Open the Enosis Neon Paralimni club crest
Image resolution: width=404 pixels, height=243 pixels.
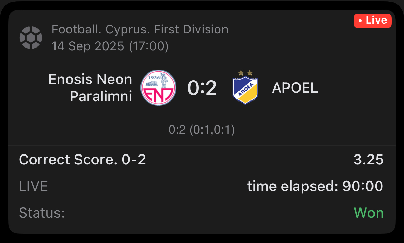point(159,87)
